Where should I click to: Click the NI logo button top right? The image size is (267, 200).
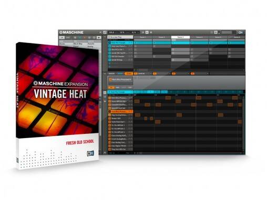(x=241, y=33)
